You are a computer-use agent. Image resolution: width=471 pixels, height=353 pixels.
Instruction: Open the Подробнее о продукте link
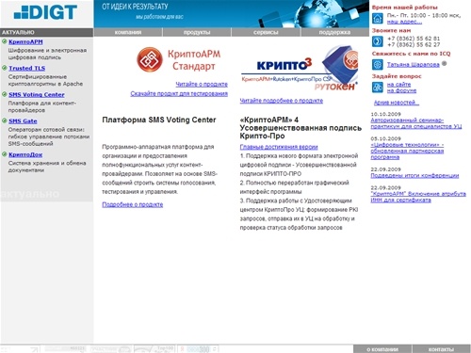coord(133,204)
